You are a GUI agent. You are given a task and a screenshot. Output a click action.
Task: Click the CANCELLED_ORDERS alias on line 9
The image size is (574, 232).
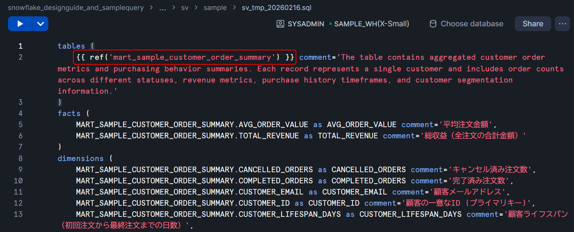369,169
